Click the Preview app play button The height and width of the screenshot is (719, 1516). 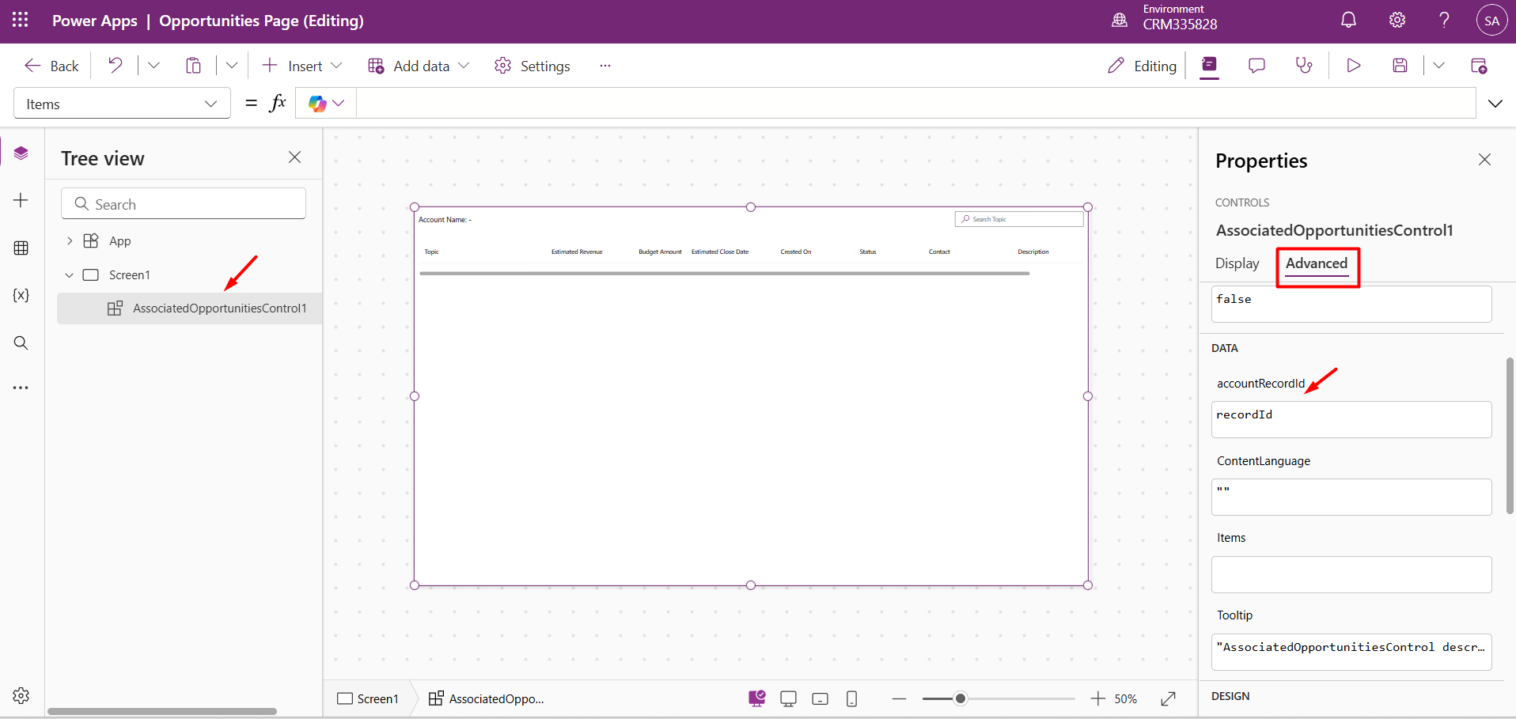point(1354,66)
